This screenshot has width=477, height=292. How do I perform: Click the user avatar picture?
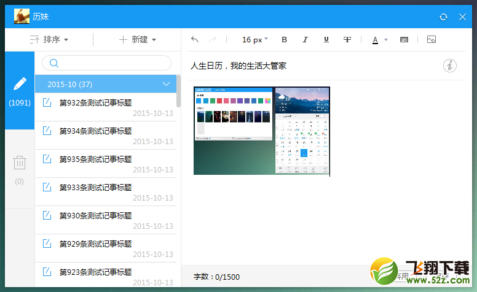tap(22, 16)
